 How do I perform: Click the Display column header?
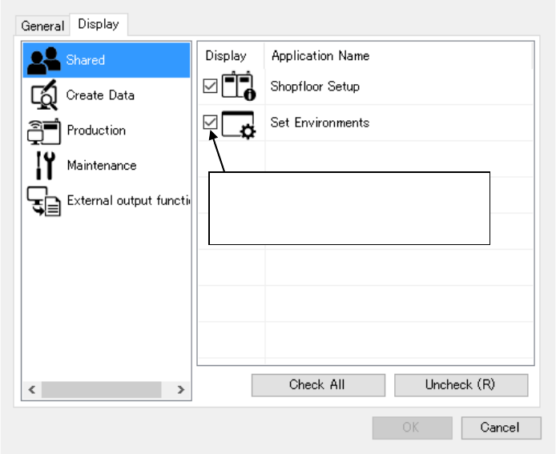(232, 55)
